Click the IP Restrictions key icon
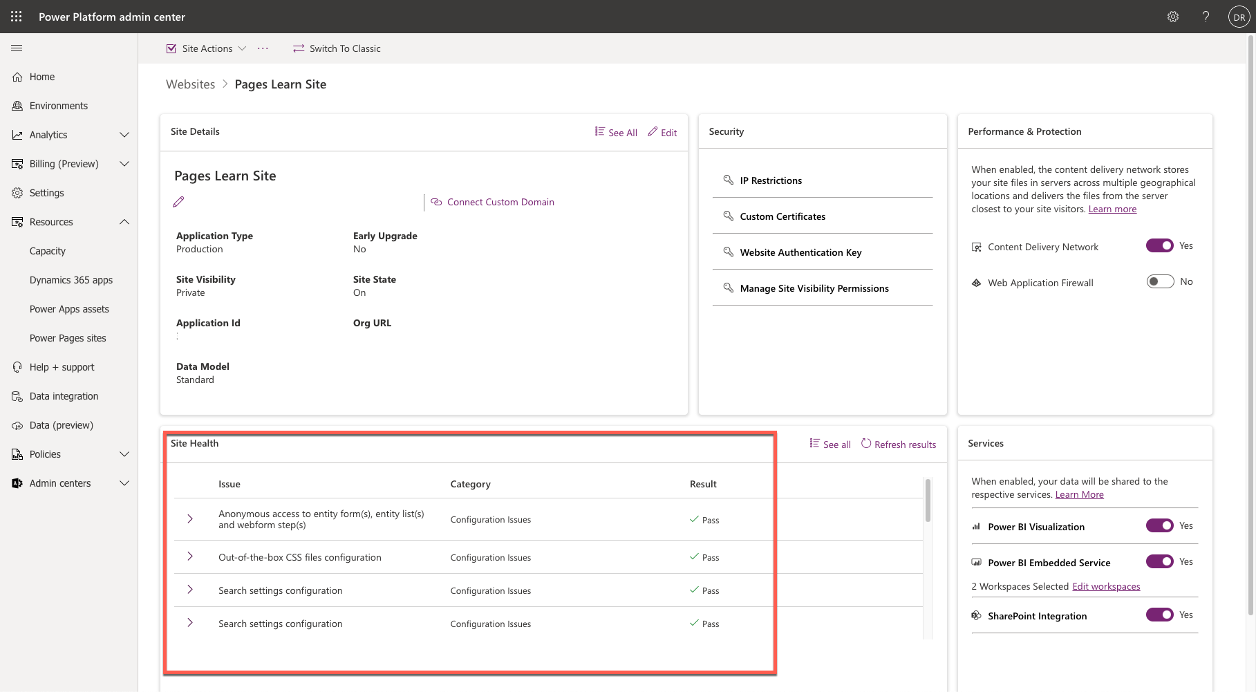Screen dimensions: 1256x692 [728, 180]
